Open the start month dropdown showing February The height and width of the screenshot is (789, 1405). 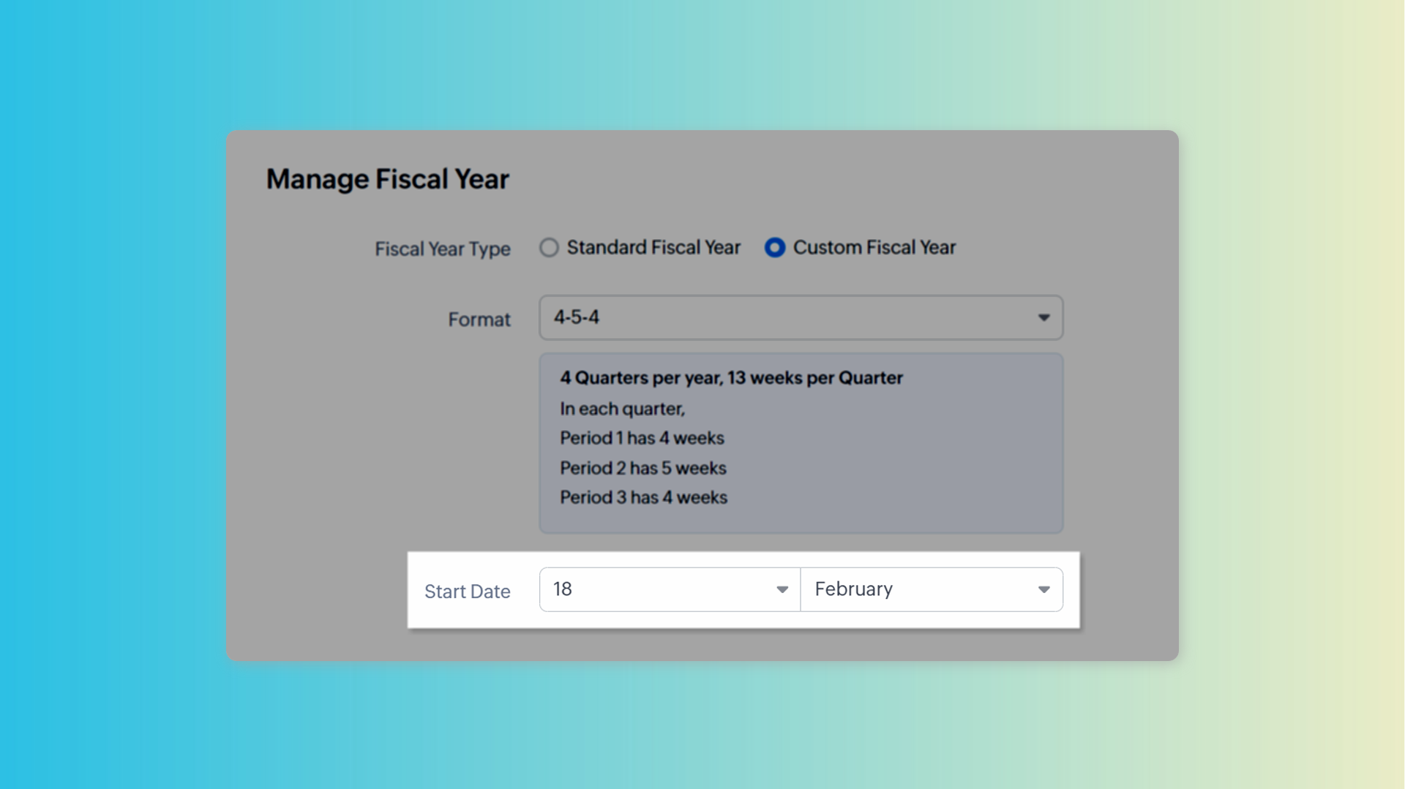click(x=931, y=589)
